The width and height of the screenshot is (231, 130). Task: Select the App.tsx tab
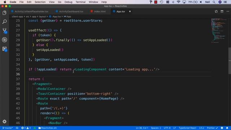[121, 11]
